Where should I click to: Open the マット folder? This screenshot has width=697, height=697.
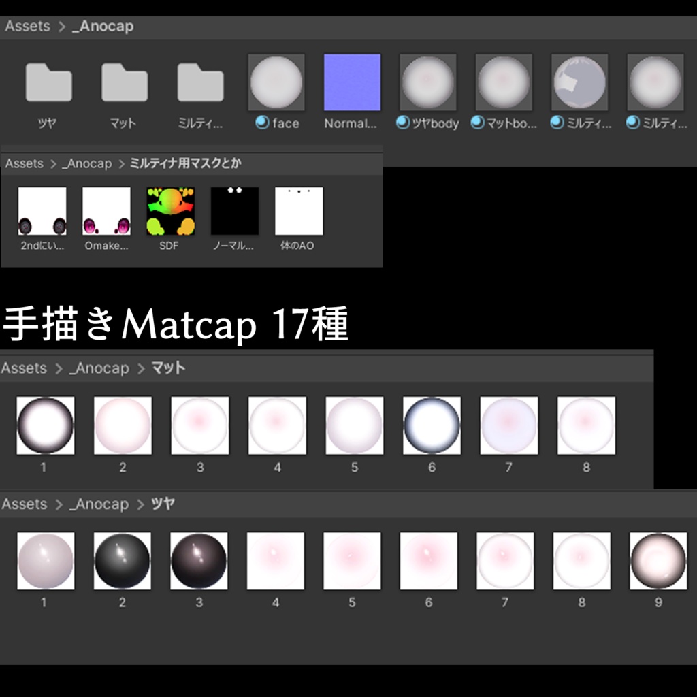coord(124,82)
